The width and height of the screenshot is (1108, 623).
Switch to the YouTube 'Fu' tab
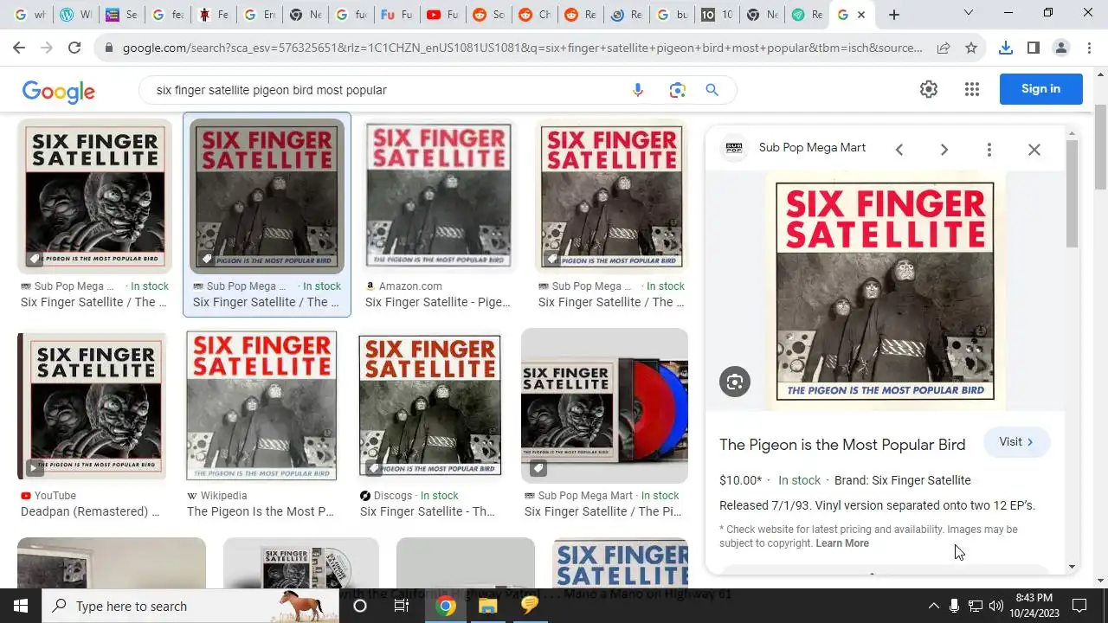pos(396,15)
